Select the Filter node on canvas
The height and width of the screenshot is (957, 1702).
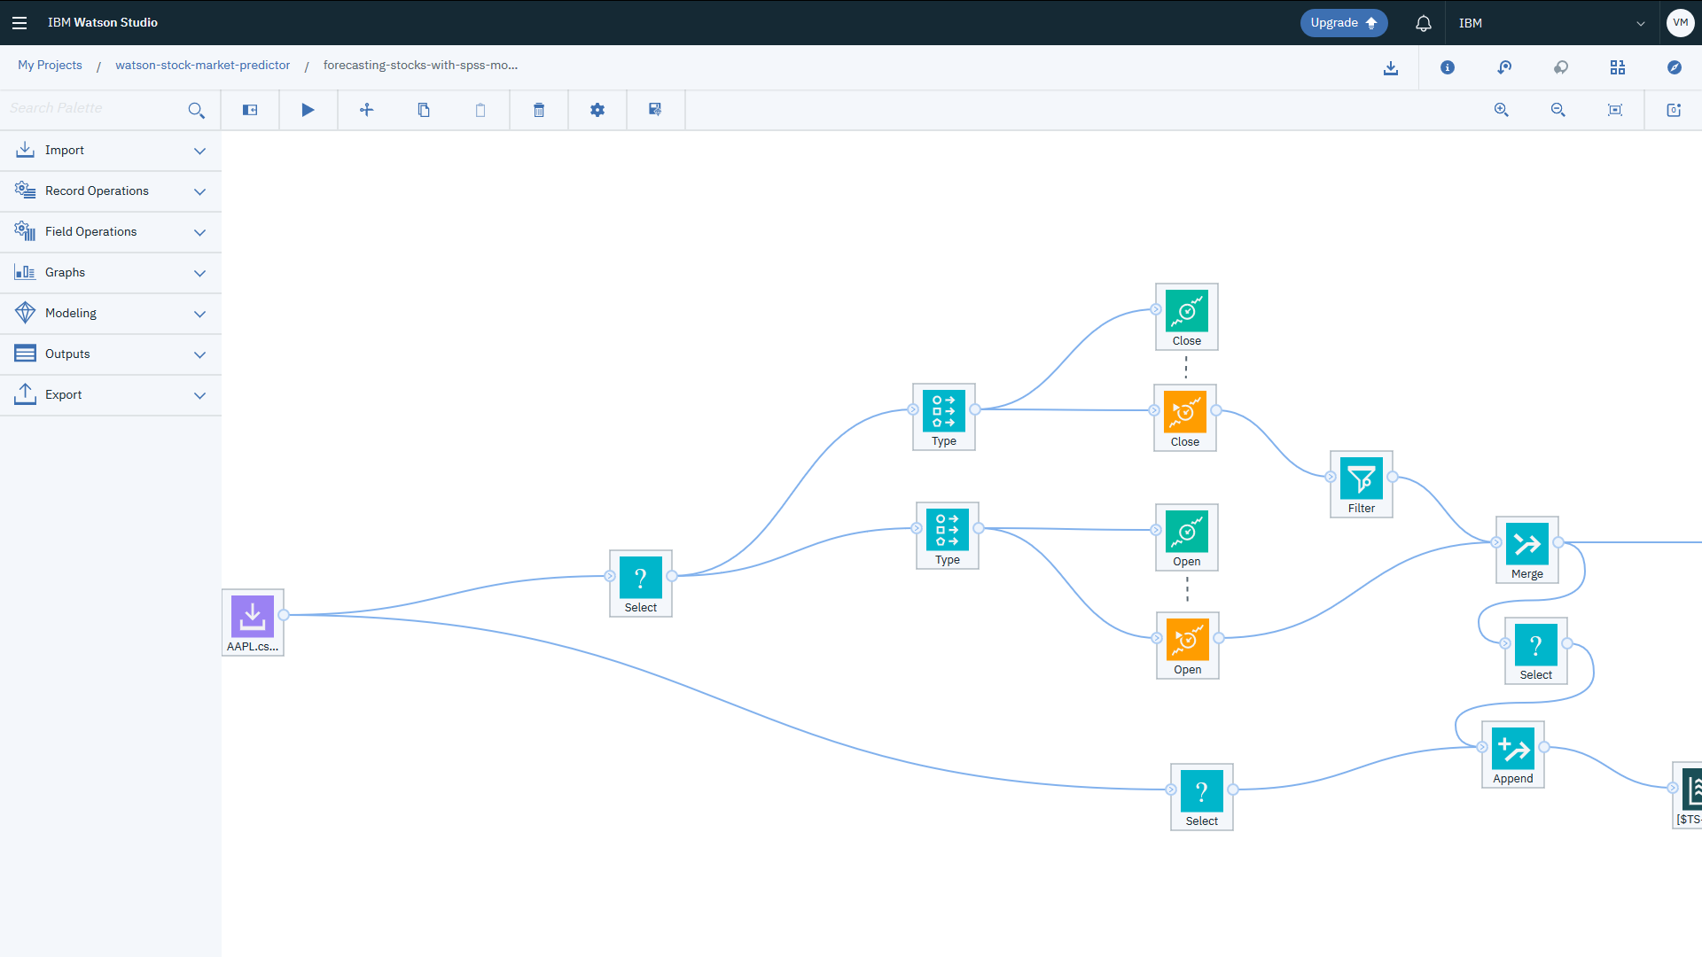[x=1362, y=479]
